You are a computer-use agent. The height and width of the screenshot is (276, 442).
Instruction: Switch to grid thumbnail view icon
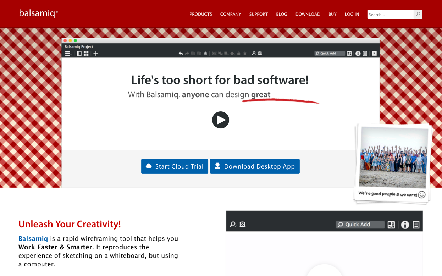pos(86,54)
